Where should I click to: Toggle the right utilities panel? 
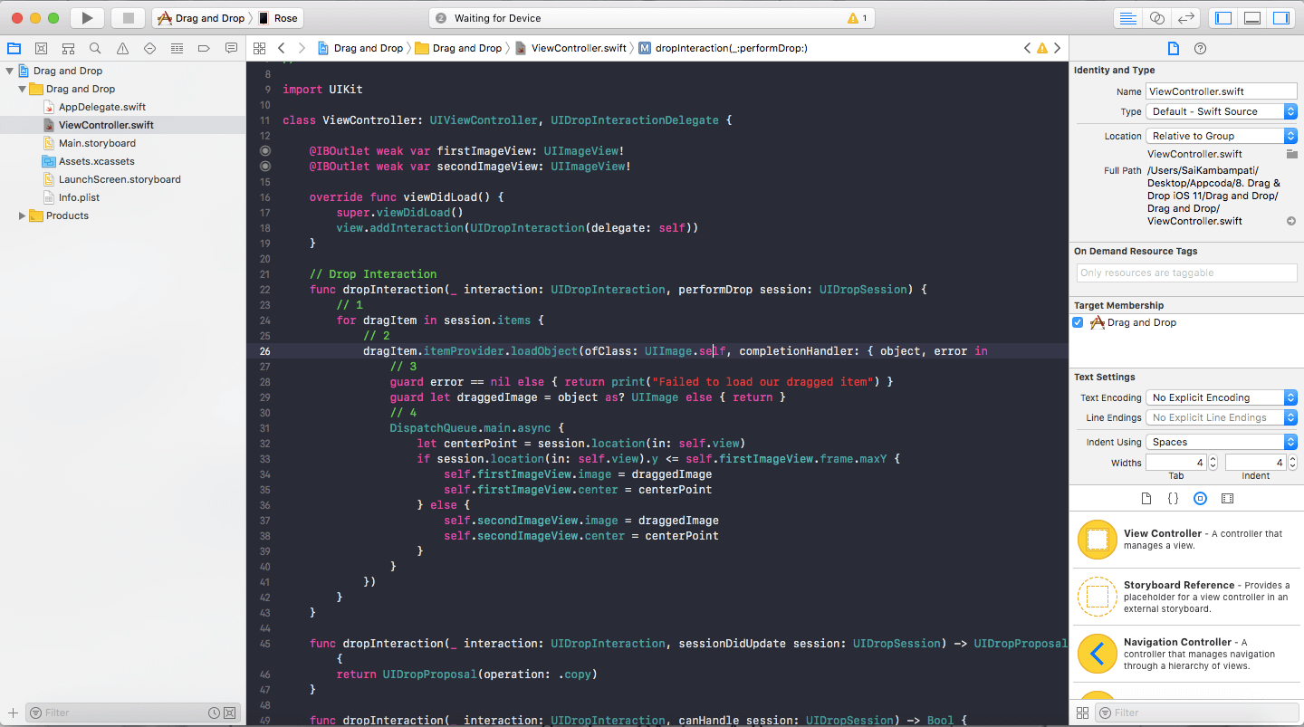[1280, 18]
